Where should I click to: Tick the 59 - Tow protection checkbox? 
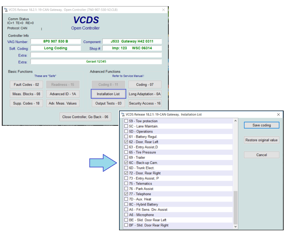pos(126,121)
